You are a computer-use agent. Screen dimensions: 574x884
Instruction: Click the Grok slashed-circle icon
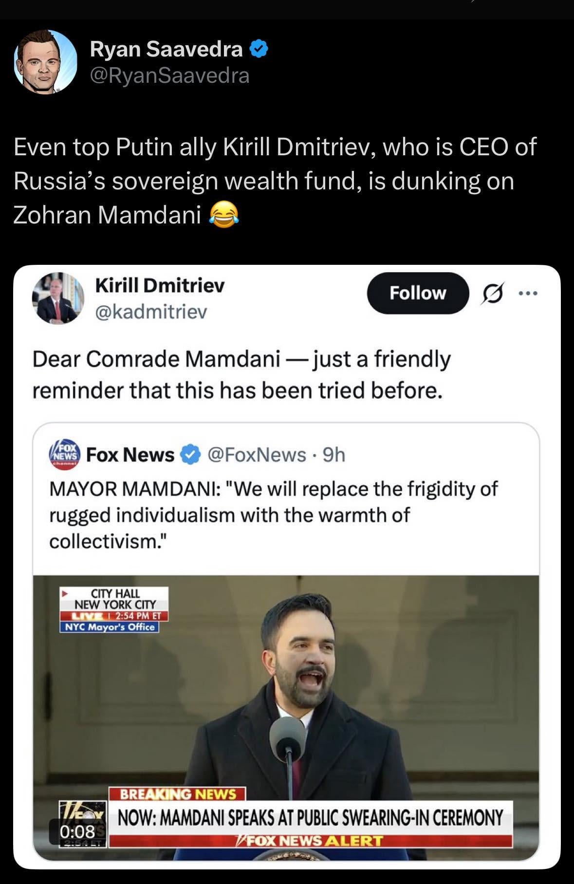tap(492, 294)
